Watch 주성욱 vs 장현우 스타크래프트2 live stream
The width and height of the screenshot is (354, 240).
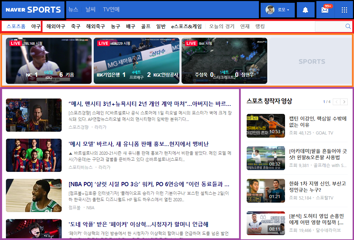[224, 61]
